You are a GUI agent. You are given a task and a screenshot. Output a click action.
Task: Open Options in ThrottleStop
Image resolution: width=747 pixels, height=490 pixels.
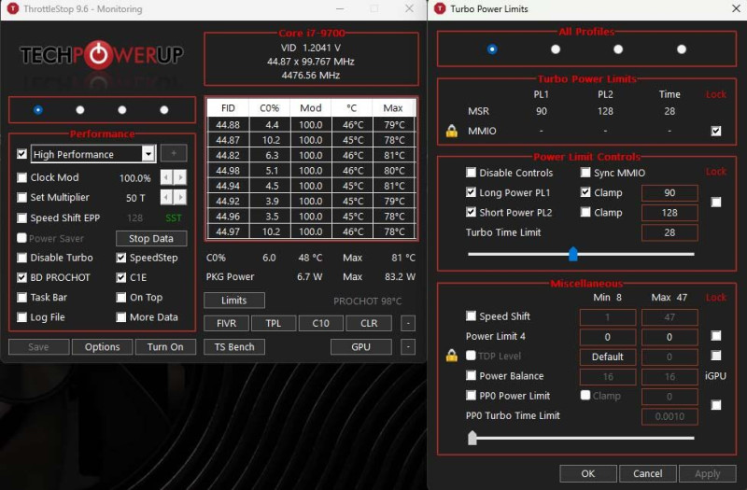[x=103, y=346]
